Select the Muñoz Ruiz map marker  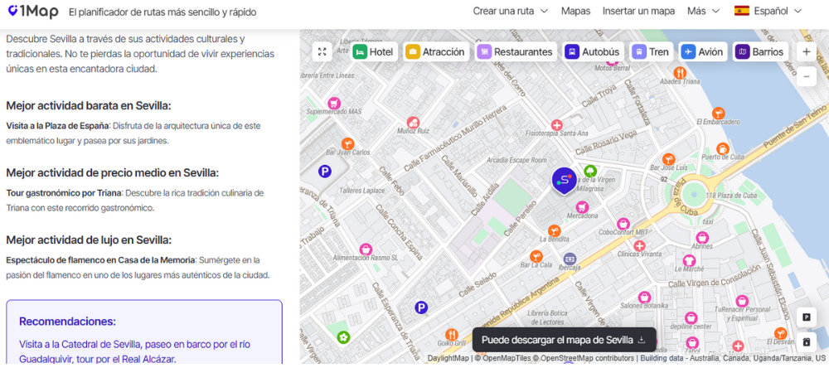pos(414,123)
